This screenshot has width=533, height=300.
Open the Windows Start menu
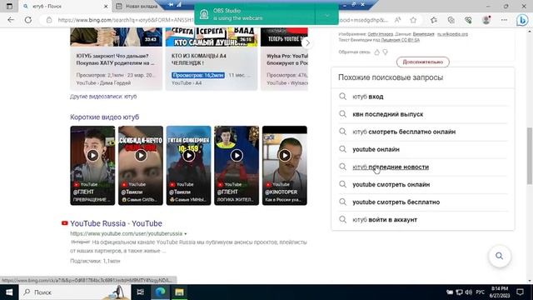tap(9, 292)
